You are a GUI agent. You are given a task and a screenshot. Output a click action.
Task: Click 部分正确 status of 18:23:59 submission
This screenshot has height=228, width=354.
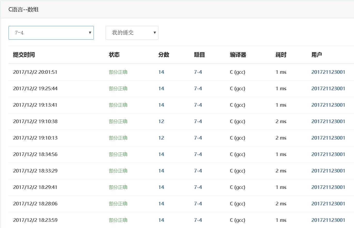pyautogui.click(x=118, y=220)
